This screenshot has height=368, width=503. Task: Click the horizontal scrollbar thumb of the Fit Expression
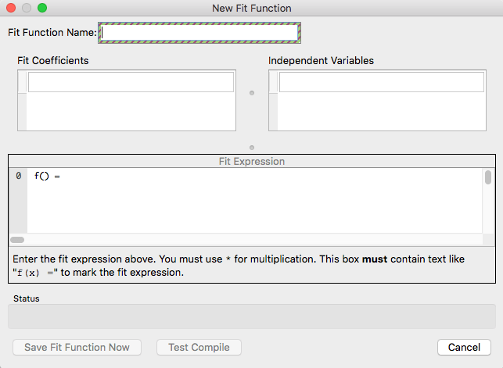pyautogui.click(x=16, y=240)
